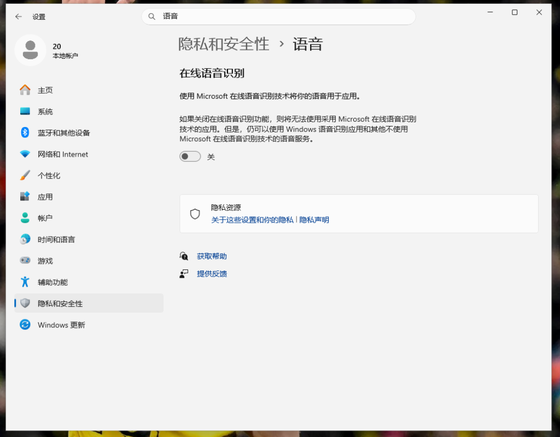Viewport: 560px width, 437px height.
Task: Minimize the Settings window
Action: (491, 12)
